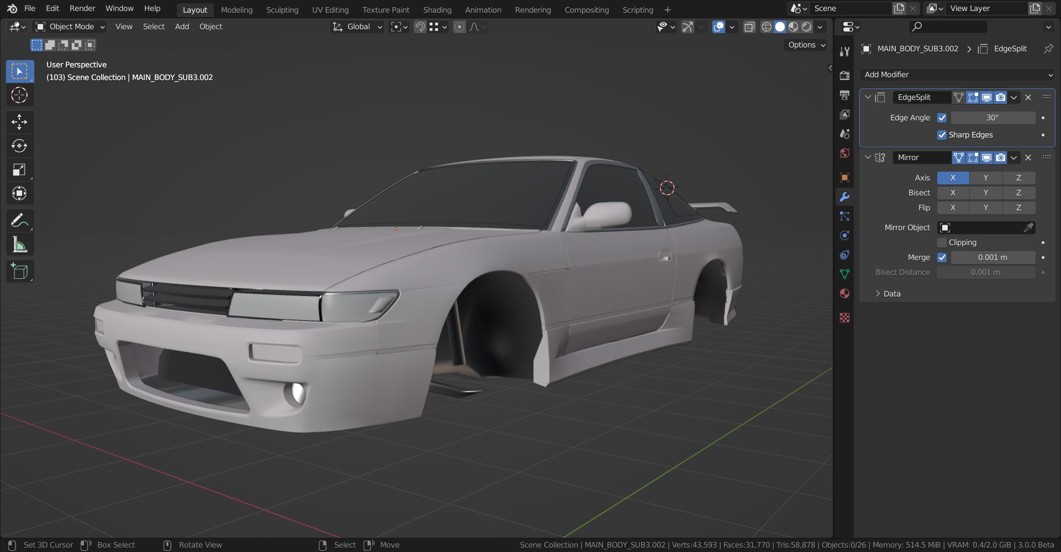Select the Select Box tool
The width and height of the screenshot is (1061, 552).
[x=19, y=72]
